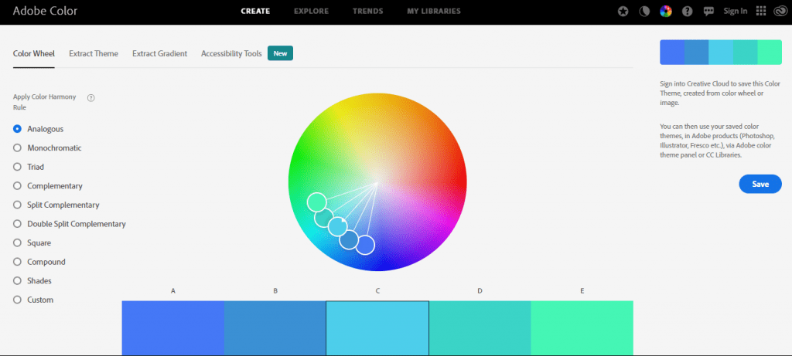Click the sky blue base handle on wheel
The height and width of the screenshot is (356, 792).
tap(337, 227)
